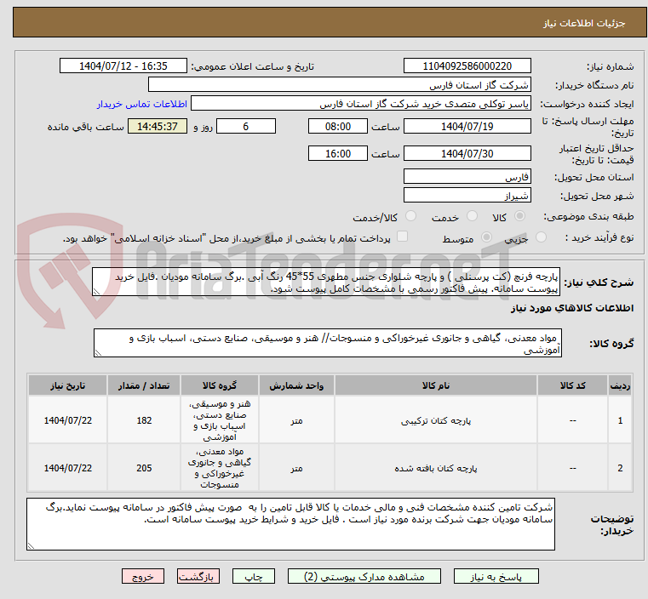
Task: Click the 'استان محل تحویل' field showing فارس
Action: tap(467, 177)
